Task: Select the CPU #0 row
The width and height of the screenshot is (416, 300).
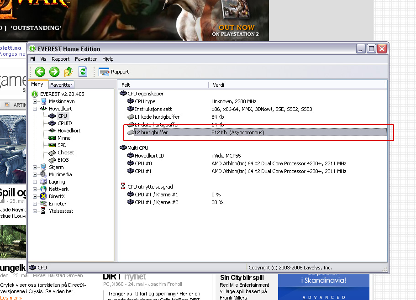Action: click(256, 163)
